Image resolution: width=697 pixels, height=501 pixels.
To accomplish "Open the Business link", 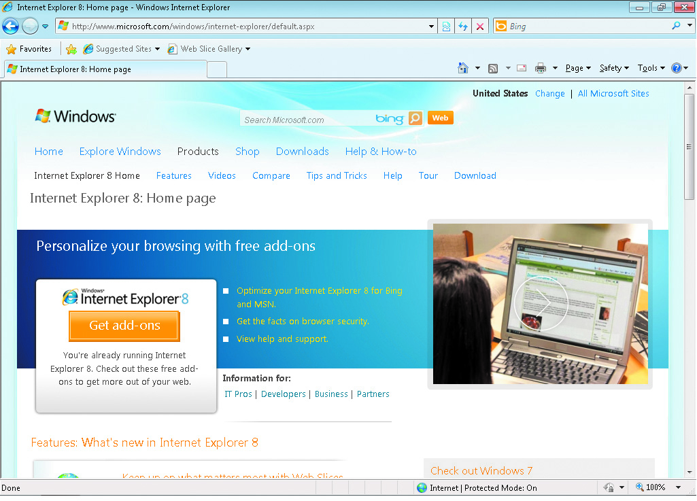I will pos(331,394).
